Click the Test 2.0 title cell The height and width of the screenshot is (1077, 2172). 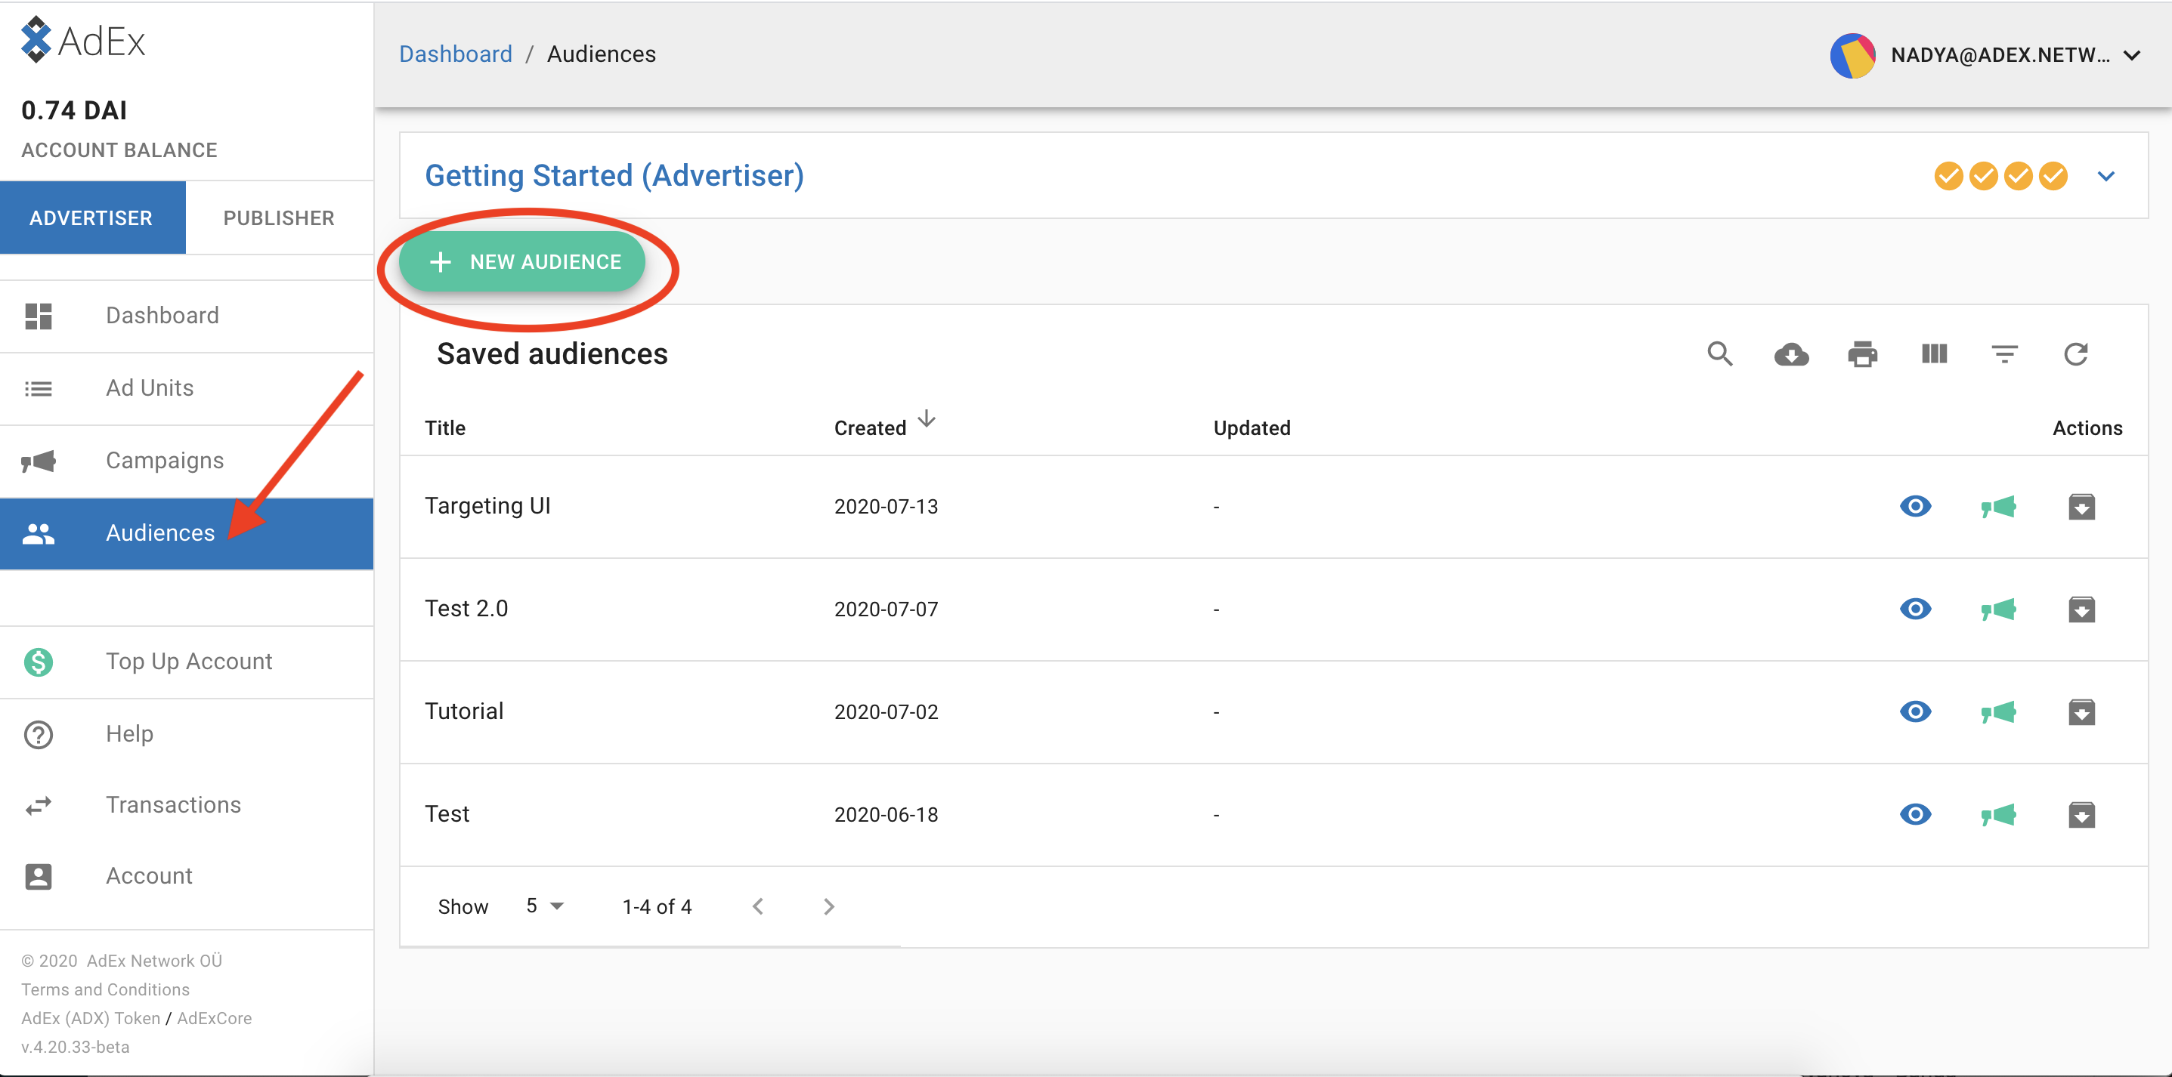point(466,609)
